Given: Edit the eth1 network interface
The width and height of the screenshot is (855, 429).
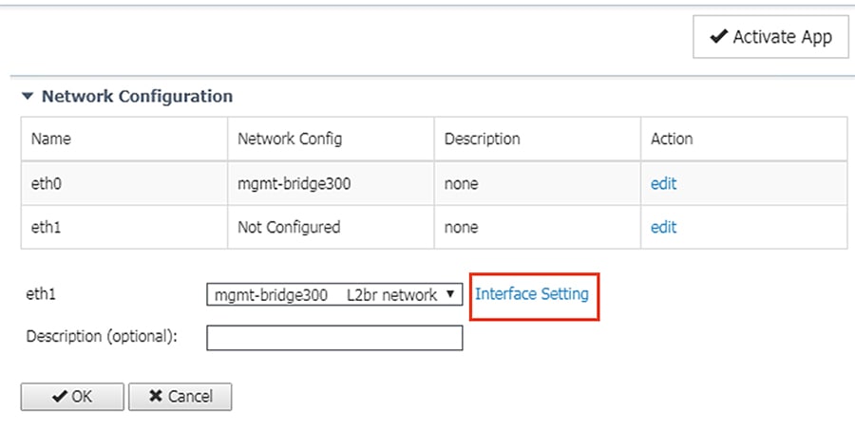Looking at the screenshot, I should tap(663, 227).
